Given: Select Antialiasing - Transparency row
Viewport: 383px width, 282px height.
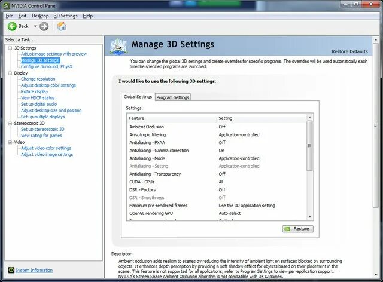Looking at the screenshot, I should 217,174.
